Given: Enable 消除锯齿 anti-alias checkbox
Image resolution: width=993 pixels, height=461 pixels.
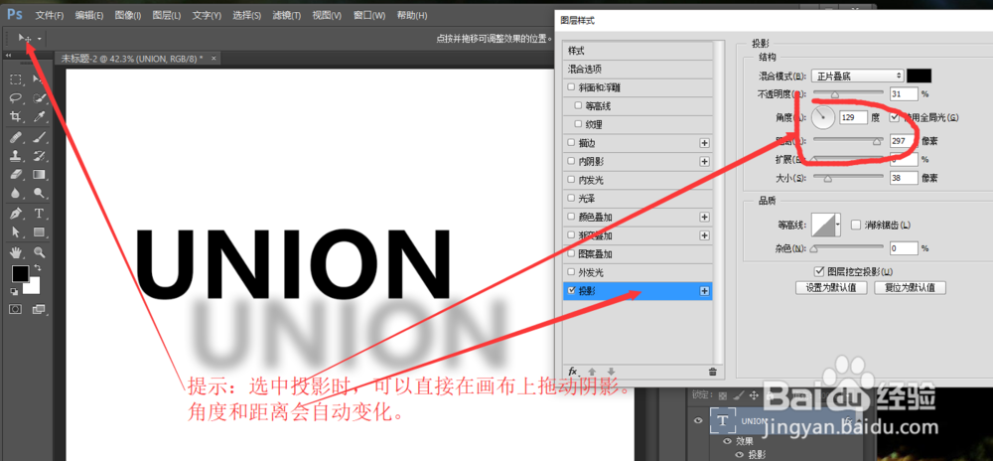Looking at the screenshot, I should [x=856, y=225].
